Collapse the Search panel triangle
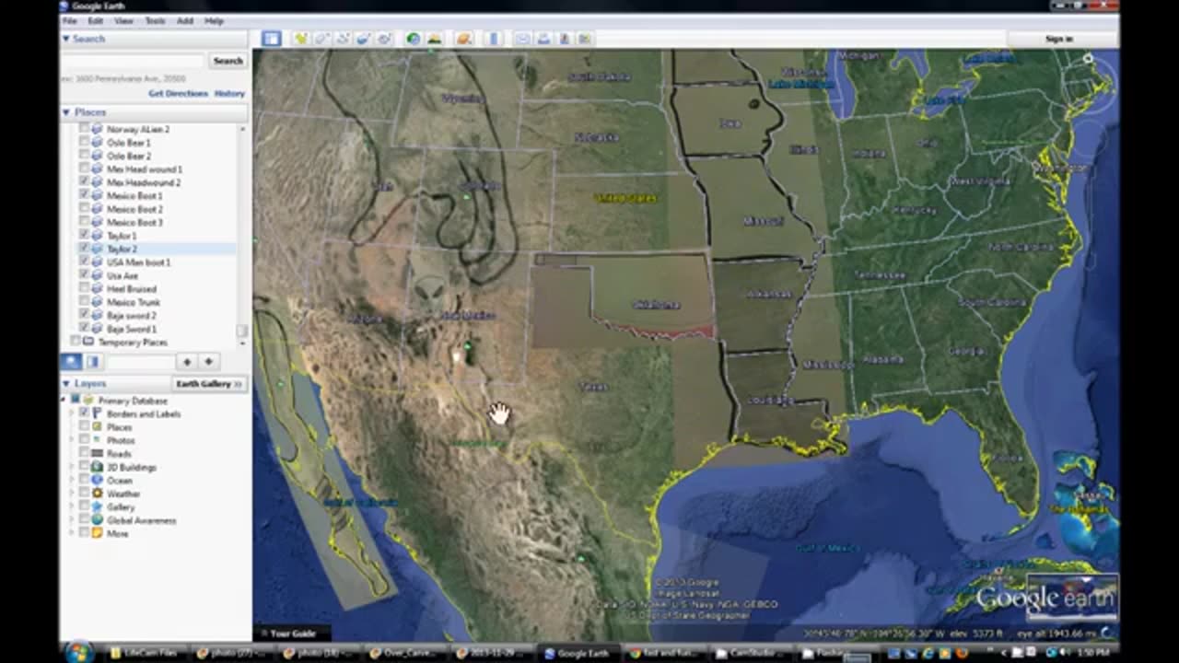Image resolution: width=1179 pixels, height=663 pixels. tap(66, 39)
